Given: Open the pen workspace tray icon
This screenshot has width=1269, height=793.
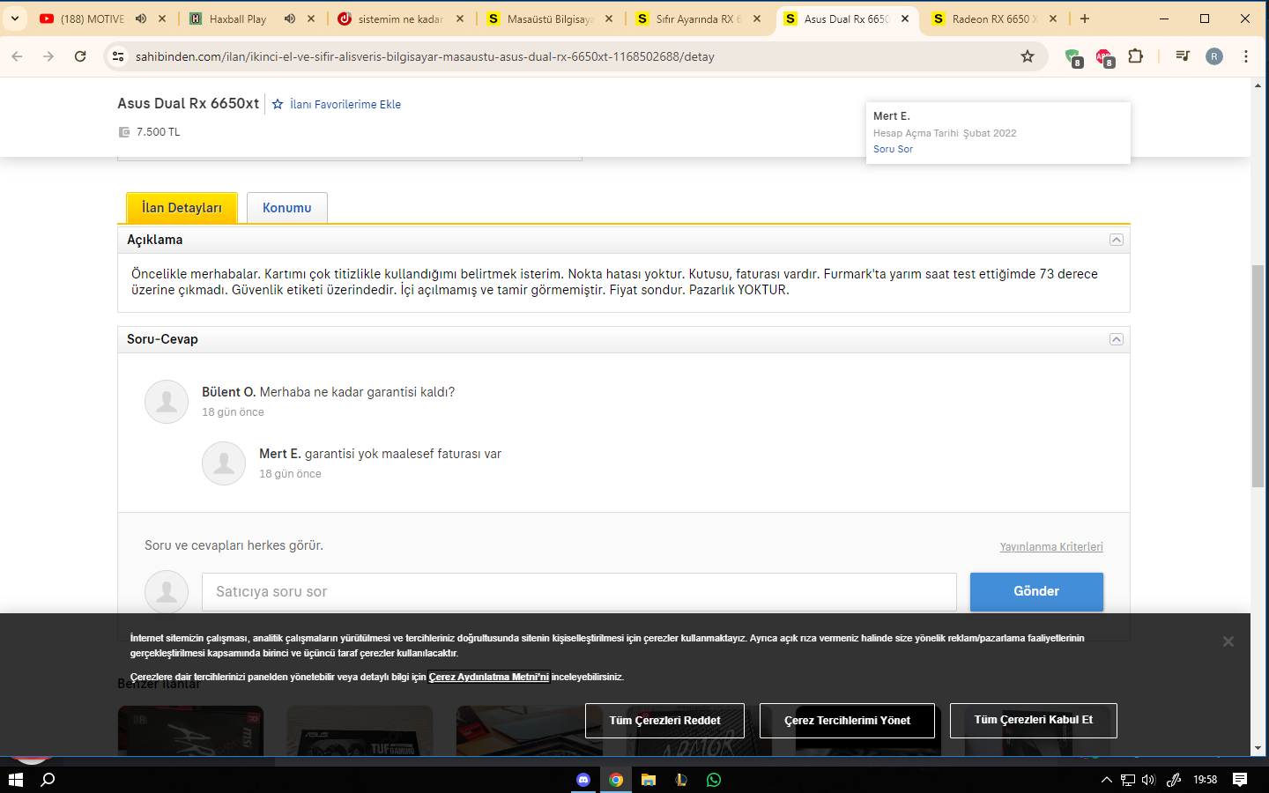Looking at the screenshot, I should pyautogui.click(x=1174, y=780).
